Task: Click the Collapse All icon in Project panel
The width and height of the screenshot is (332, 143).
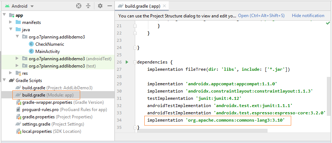Action: point(88,6)
